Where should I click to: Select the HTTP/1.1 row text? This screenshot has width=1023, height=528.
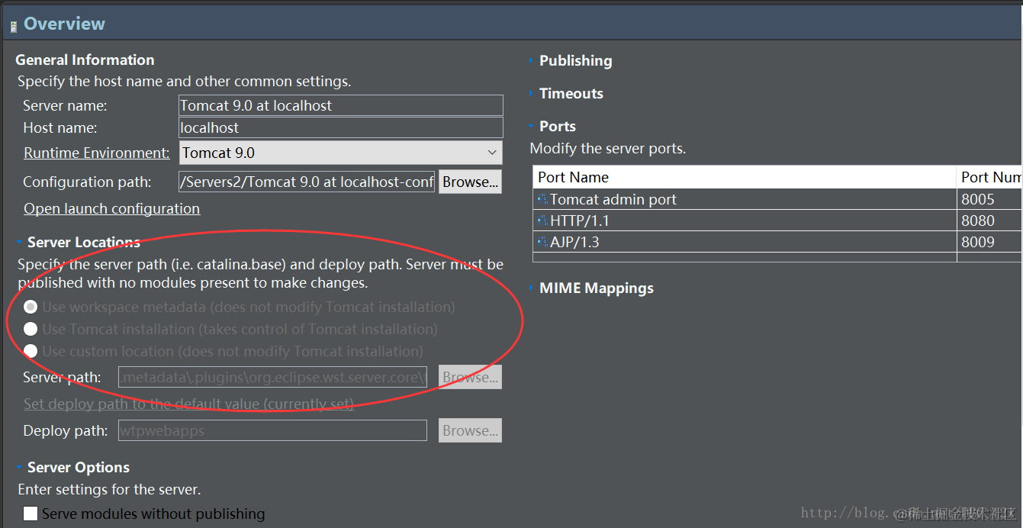pyautogui.click(x=580, y=221)
